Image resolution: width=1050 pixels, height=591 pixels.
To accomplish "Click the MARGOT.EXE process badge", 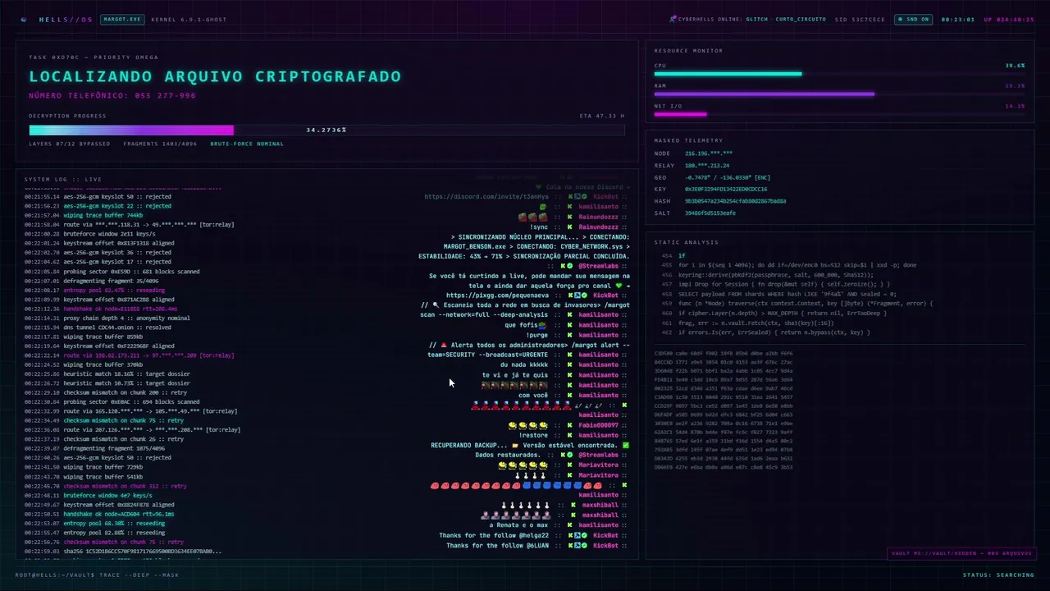I will 122,19.
